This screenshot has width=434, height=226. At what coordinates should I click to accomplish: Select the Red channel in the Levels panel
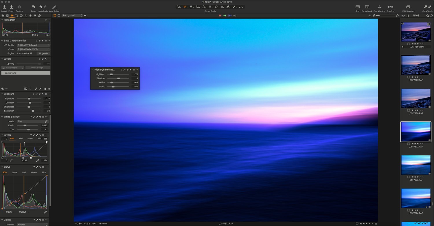pyautogui.click(x=21, y=138)
